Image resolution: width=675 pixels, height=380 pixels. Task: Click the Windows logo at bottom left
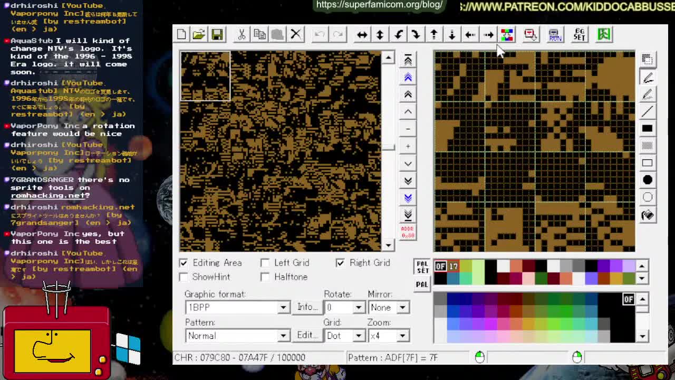point(129,348)
